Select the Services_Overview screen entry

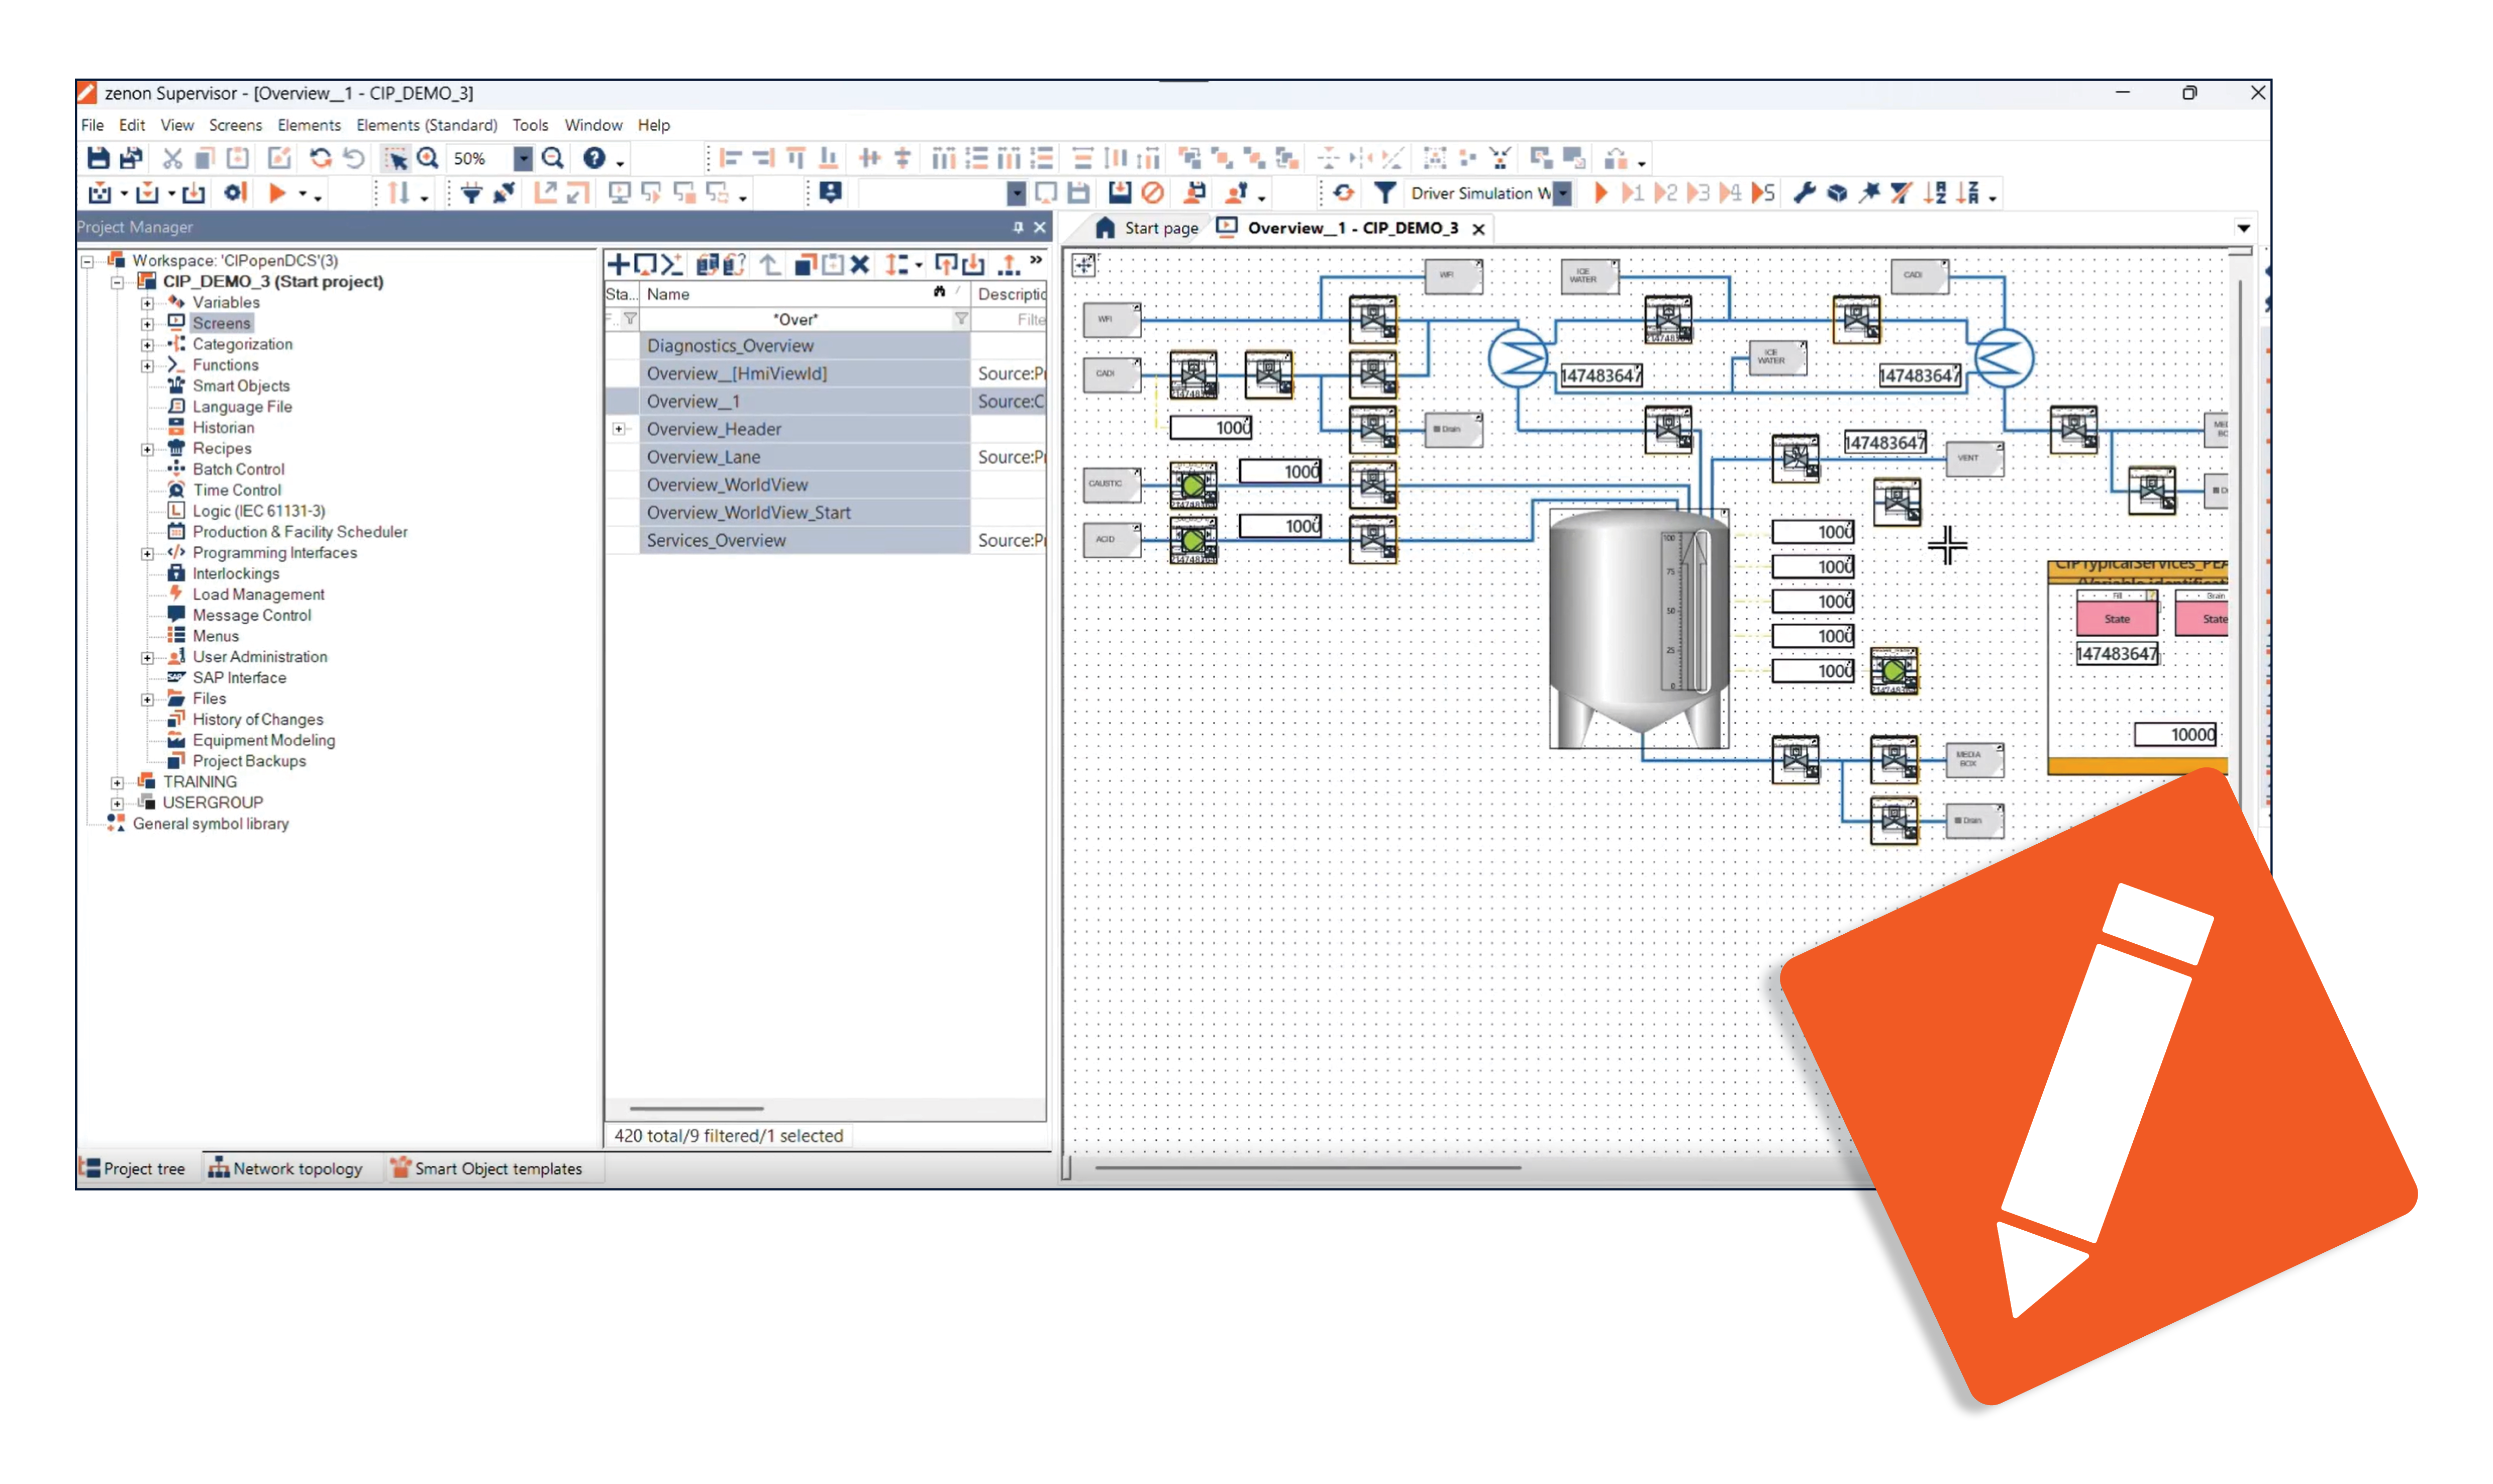(716, 540)
